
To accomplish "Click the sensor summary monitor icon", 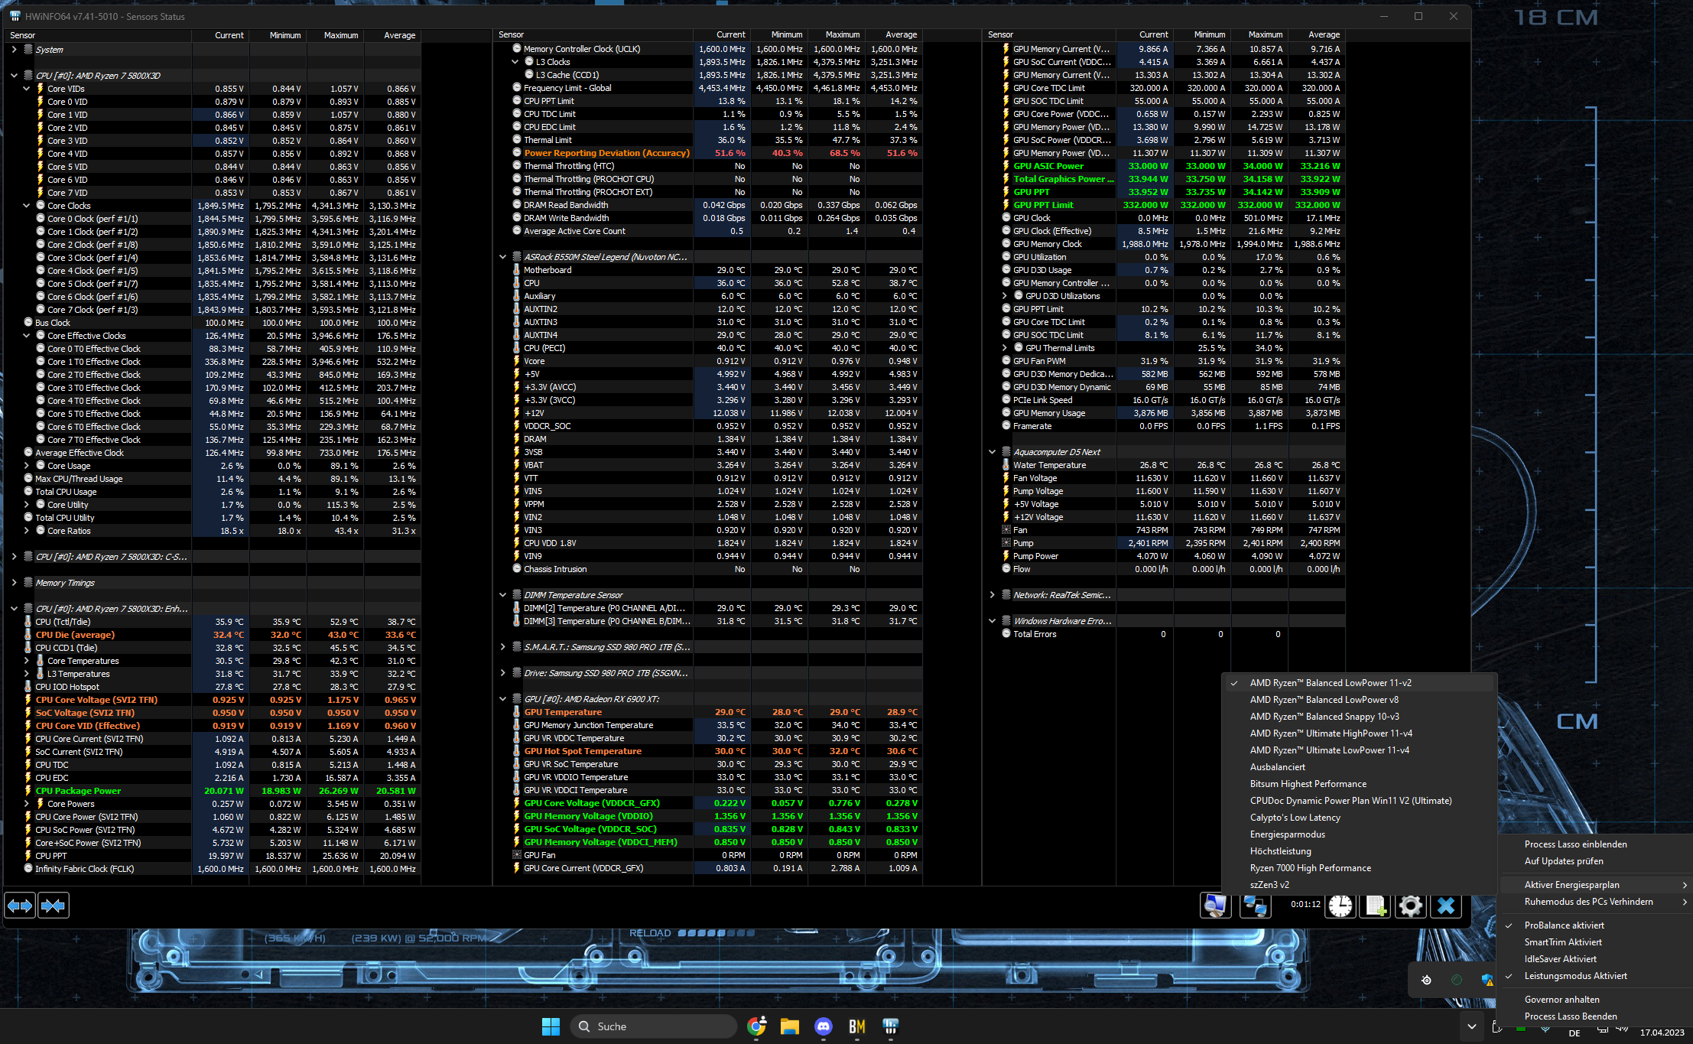I will pos(1215,906).
